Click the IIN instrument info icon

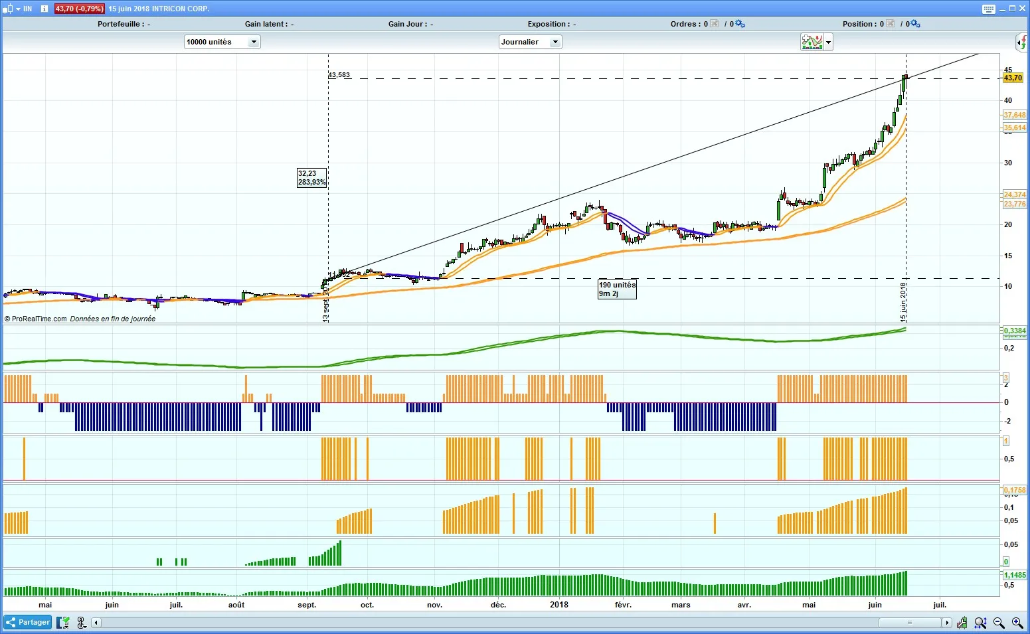point(44,9)
